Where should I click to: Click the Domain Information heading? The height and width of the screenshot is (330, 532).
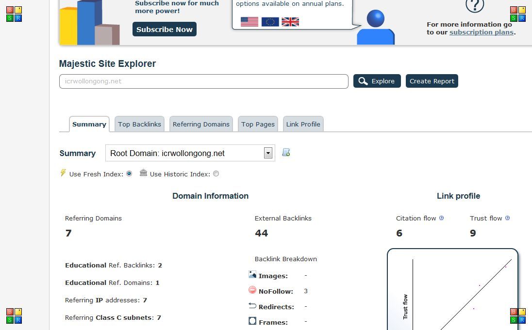click(210, 196)
